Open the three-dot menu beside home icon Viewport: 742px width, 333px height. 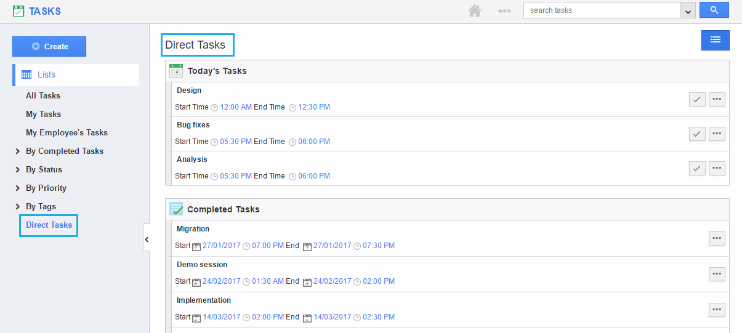tap(504, 10)
